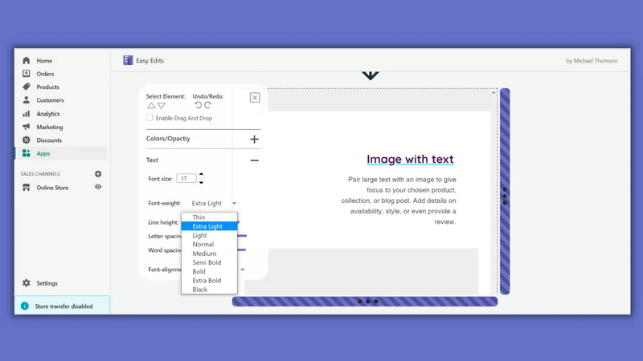Choose Extra Bold font weight
Image resolution: width=643 pixels, height=361 pixels.
point(209,280)
